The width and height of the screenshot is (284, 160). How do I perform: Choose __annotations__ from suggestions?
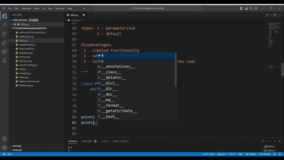pyautogui.click(x=137, y=67)
